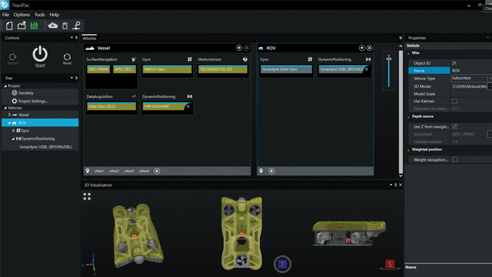Click the Vehicles panel vertical scrollbar
This screenshot has height=277, width=492.
[401, 112]
